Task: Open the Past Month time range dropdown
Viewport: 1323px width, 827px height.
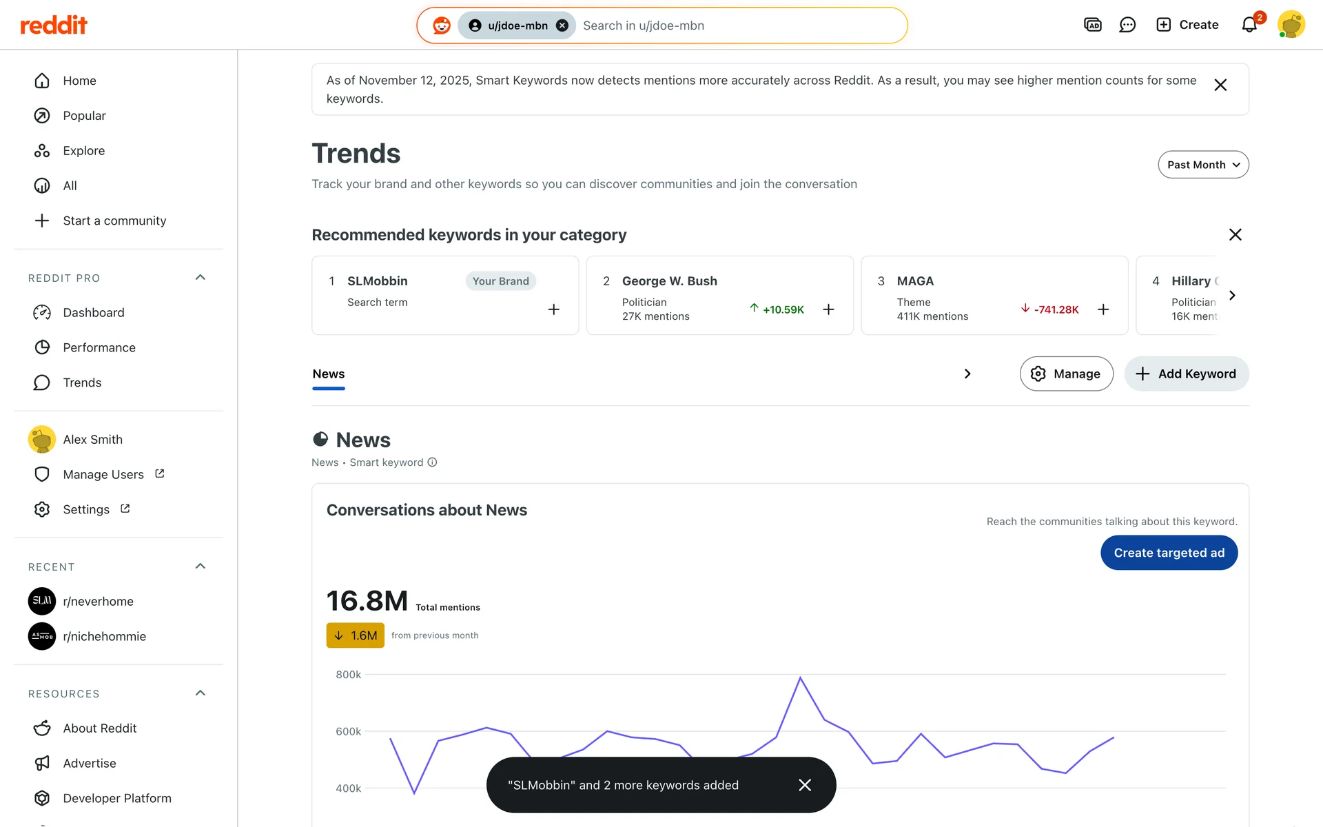Action: click(1203, 165)
